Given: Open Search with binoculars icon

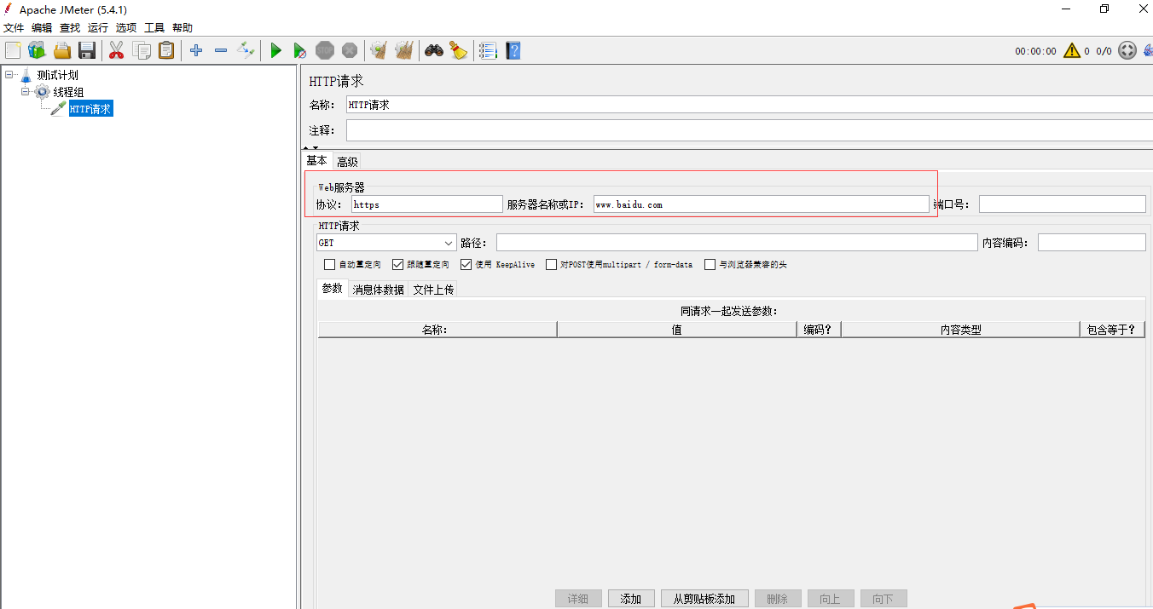Looking at the screenshot, I should [x=434, y=50].
